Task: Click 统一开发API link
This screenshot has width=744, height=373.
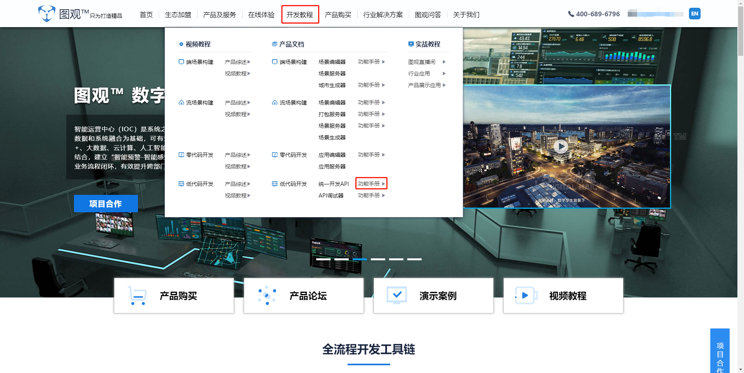Action: click(x=334, y=184)
